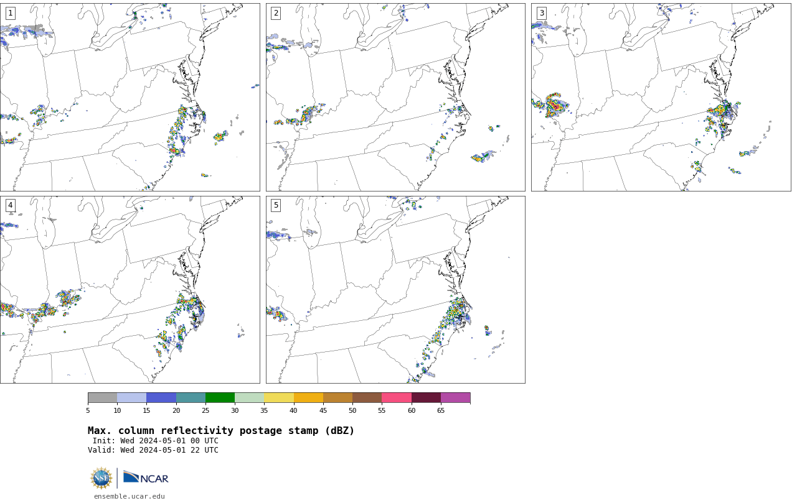This screenshot has width=797, height=503.
Task: Open ensemble member 4 map thumbnail
Action: pos(130,290)
